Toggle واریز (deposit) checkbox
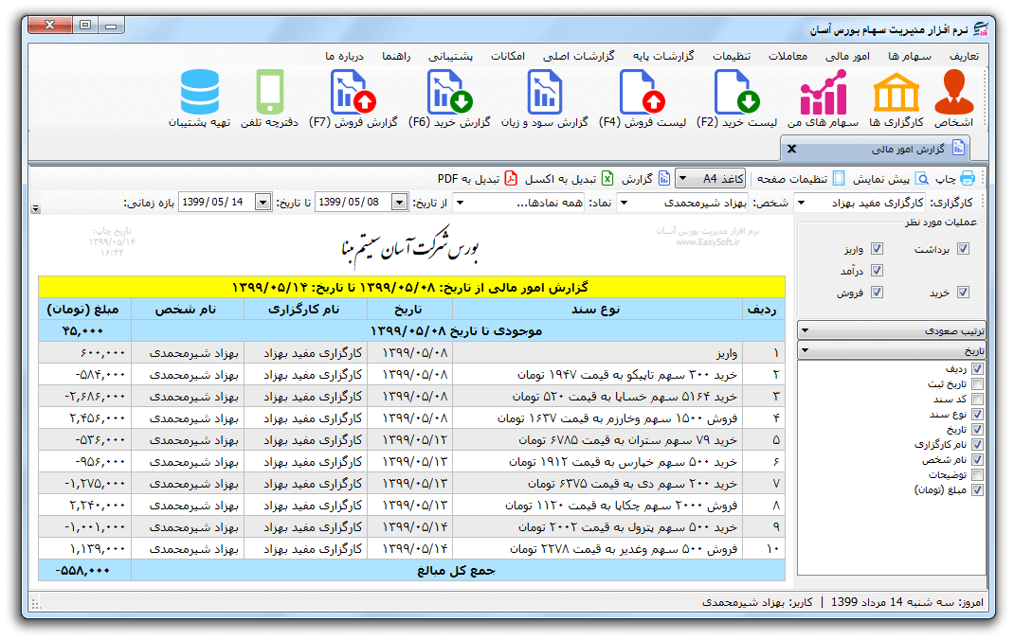Image resolution: width=1014 pixels, height=640 pixels. [x=877, y=249]
